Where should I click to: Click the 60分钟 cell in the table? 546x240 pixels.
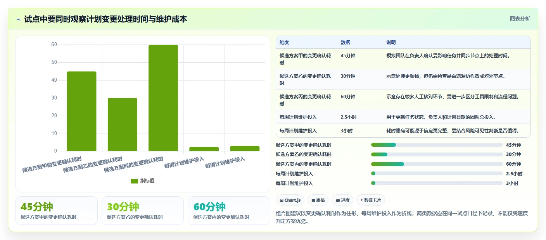click(x=348, y=97)
